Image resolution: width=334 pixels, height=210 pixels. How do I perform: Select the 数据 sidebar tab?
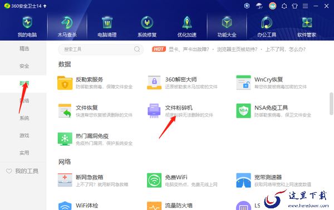[x=23, y=83]
